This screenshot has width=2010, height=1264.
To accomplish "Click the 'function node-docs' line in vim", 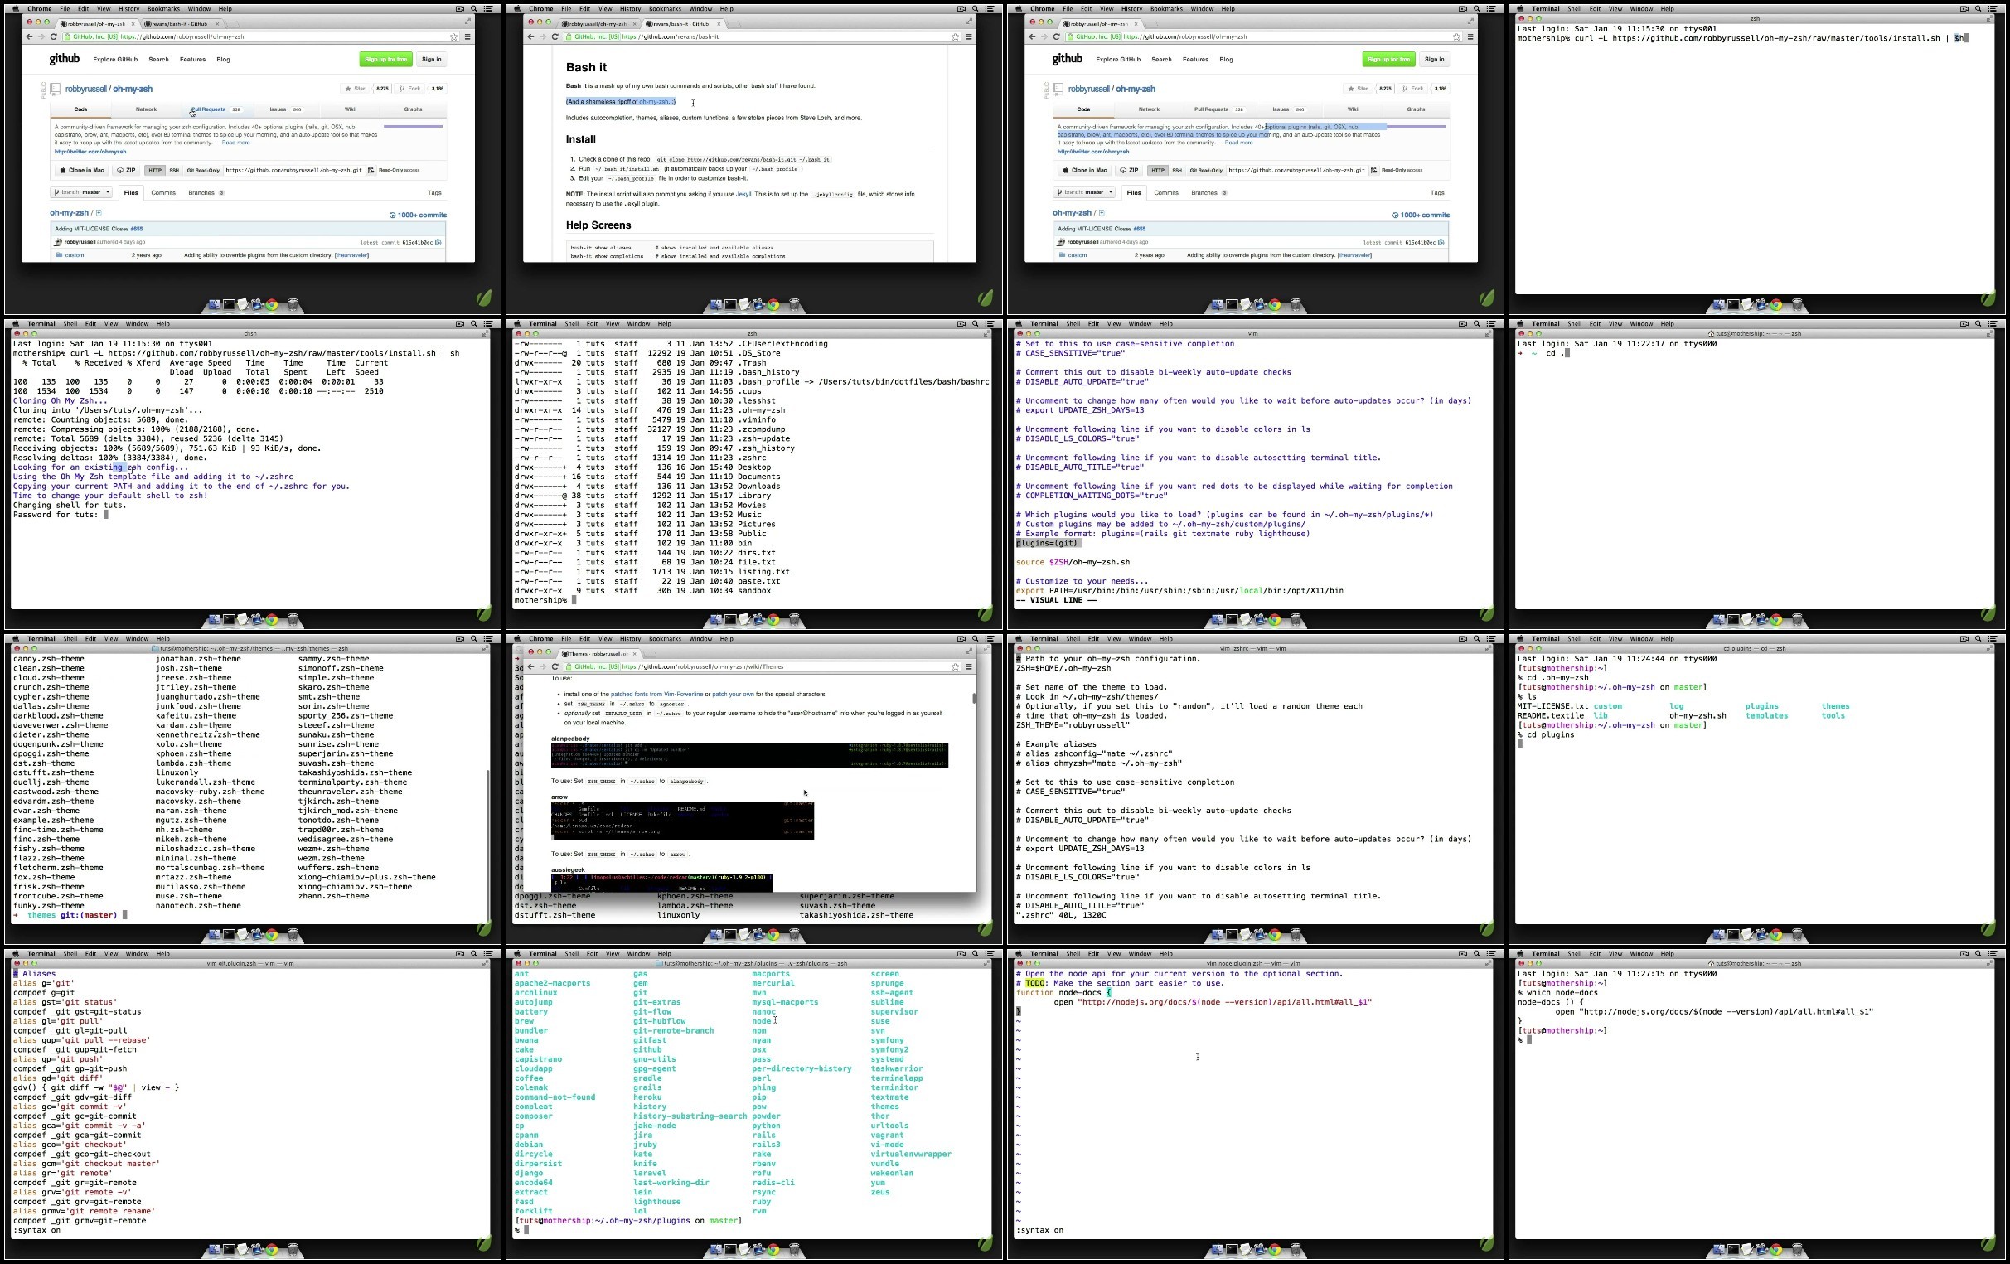I will [x=1063, y=993].
